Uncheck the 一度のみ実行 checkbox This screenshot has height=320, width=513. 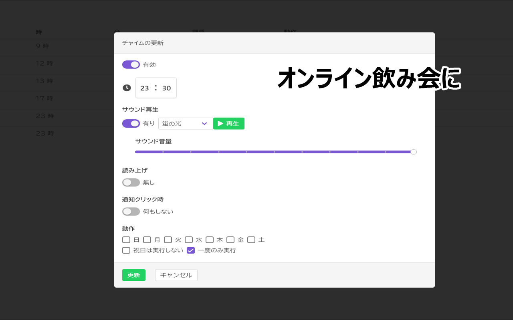[191, 250]
